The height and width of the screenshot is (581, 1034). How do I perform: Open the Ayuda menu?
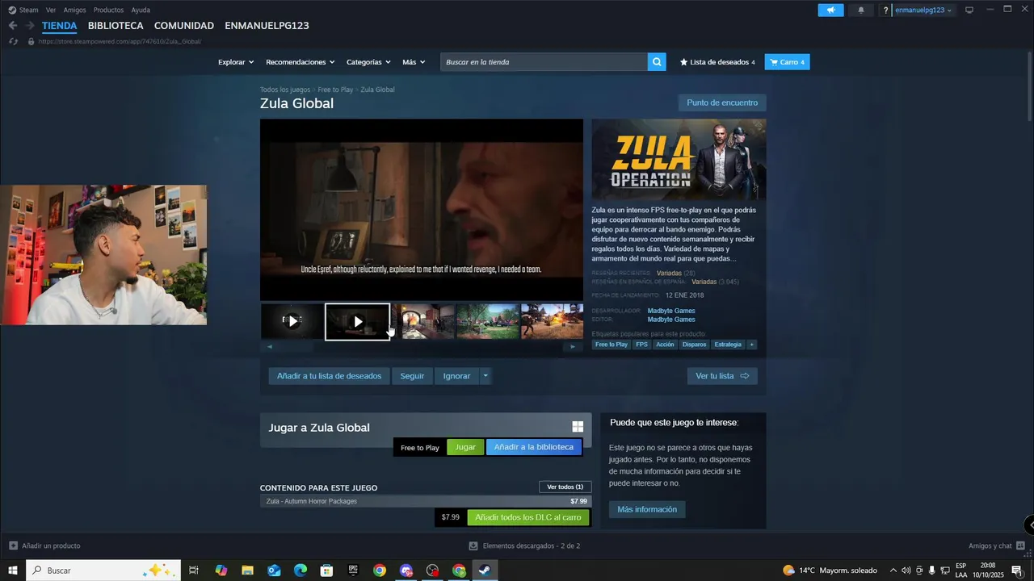[141, 10]
